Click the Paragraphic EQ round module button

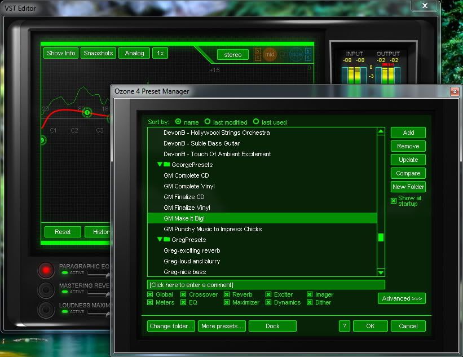46,270
